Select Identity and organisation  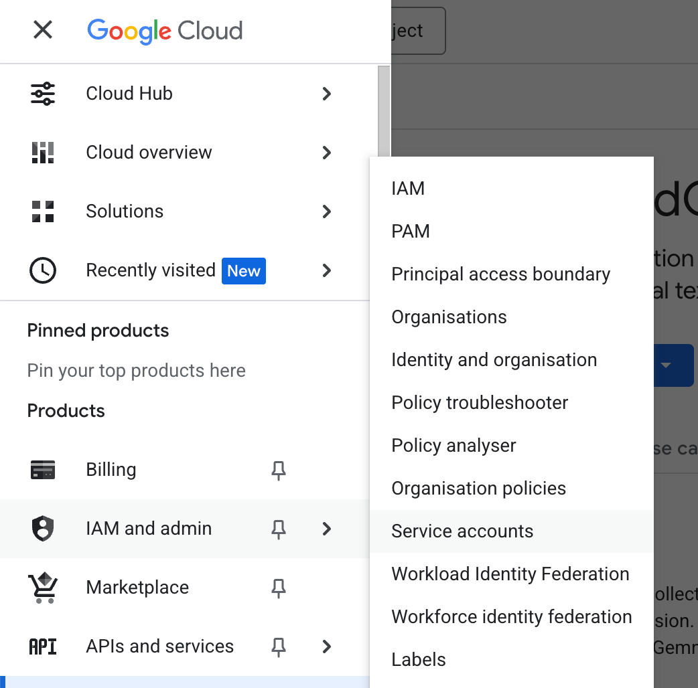(512, 360)
